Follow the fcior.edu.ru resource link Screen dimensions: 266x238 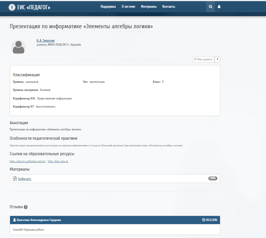58,161
